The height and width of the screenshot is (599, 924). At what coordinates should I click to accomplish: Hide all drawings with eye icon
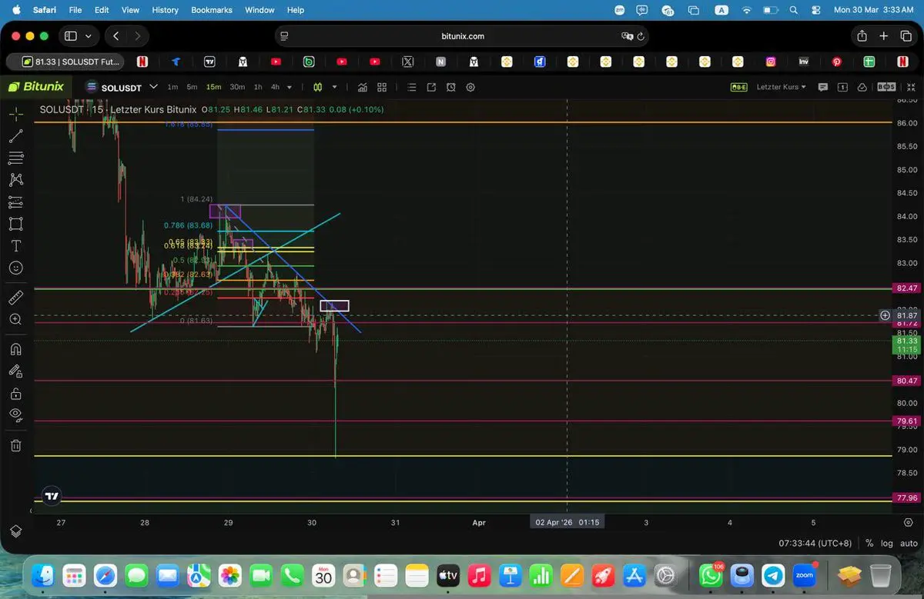coord(15,415)
